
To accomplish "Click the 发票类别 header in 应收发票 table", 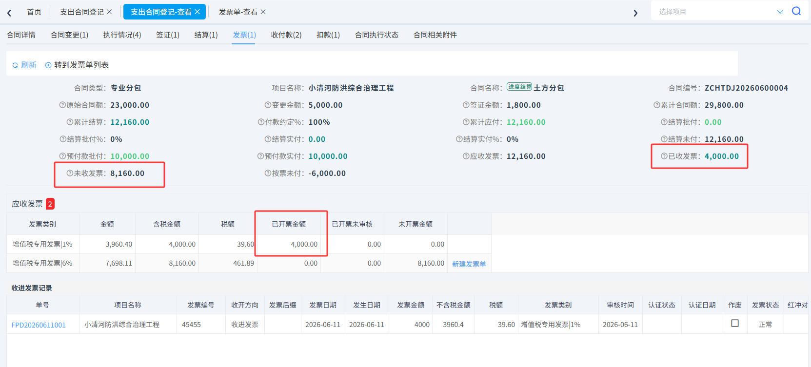I will click(x=42, y=224).
